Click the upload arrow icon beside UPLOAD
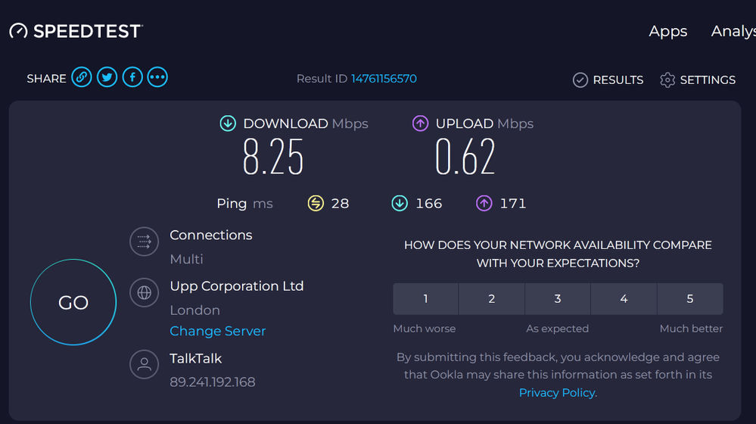 (421, 123)
